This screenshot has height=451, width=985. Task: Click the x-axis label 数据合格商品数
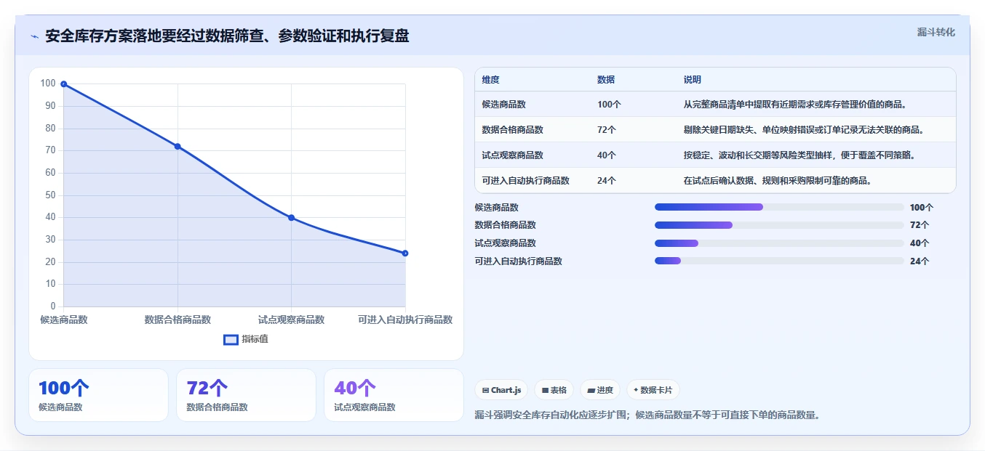click(x=178, y=320)
